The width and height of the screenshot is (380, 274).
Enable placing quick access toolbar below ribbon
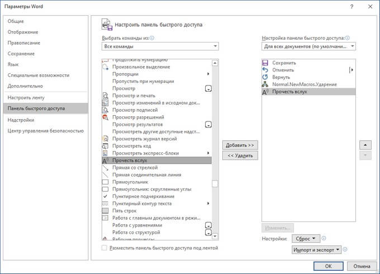pos(104,248)
